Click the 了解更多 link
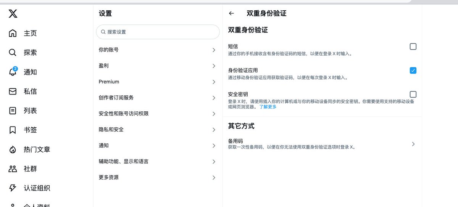This screenshot has height=207, width=458. [x=268, y=107]
